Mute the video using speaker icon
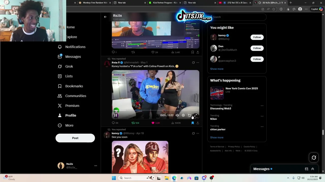The image size is (325, 182). tap(177, 115)
